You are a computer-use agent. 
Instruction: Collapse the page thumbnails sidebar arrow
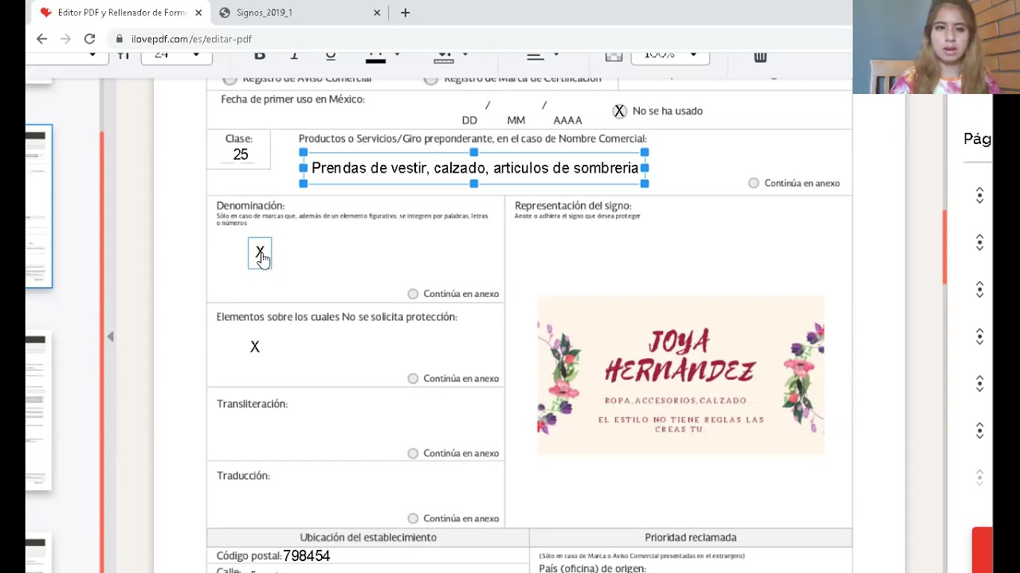pyautogui.click(x=111, y=337)
